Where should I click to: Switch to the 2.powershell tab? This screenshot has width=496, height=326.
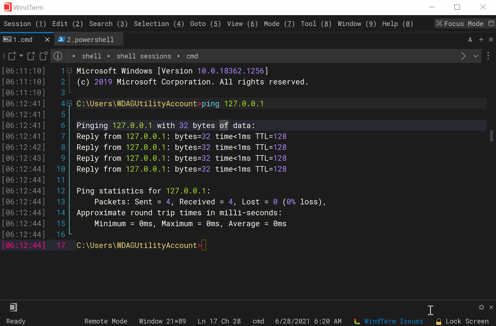tap(89, 40)
